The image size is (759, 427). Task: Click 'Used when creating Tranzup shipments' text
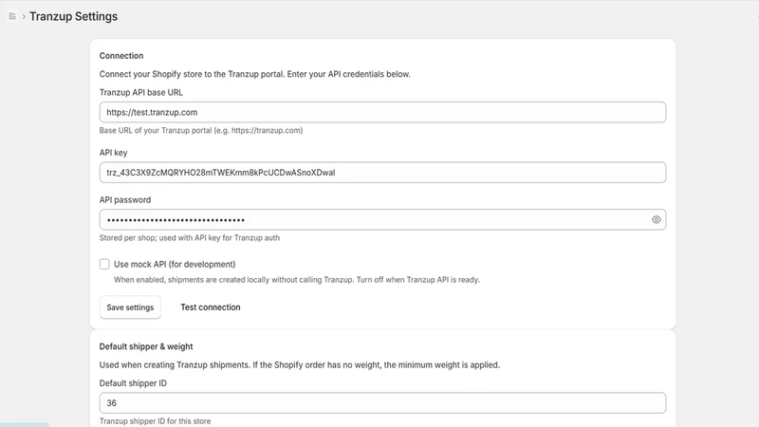[300, 365]
